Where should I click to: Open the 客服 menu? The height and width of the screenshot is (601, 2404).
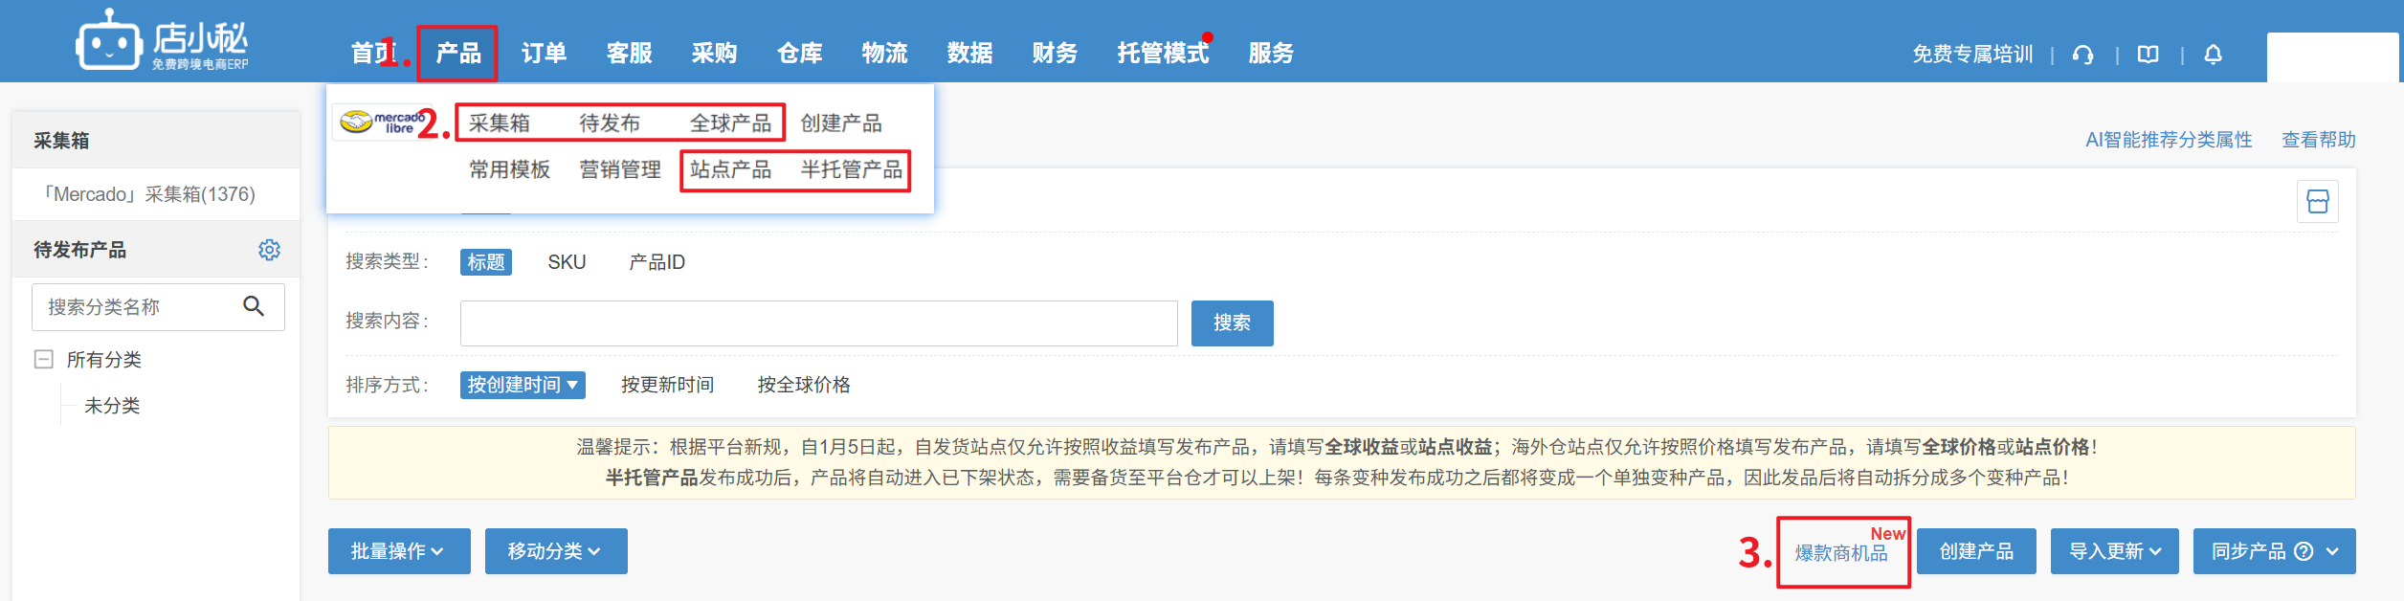629,54
